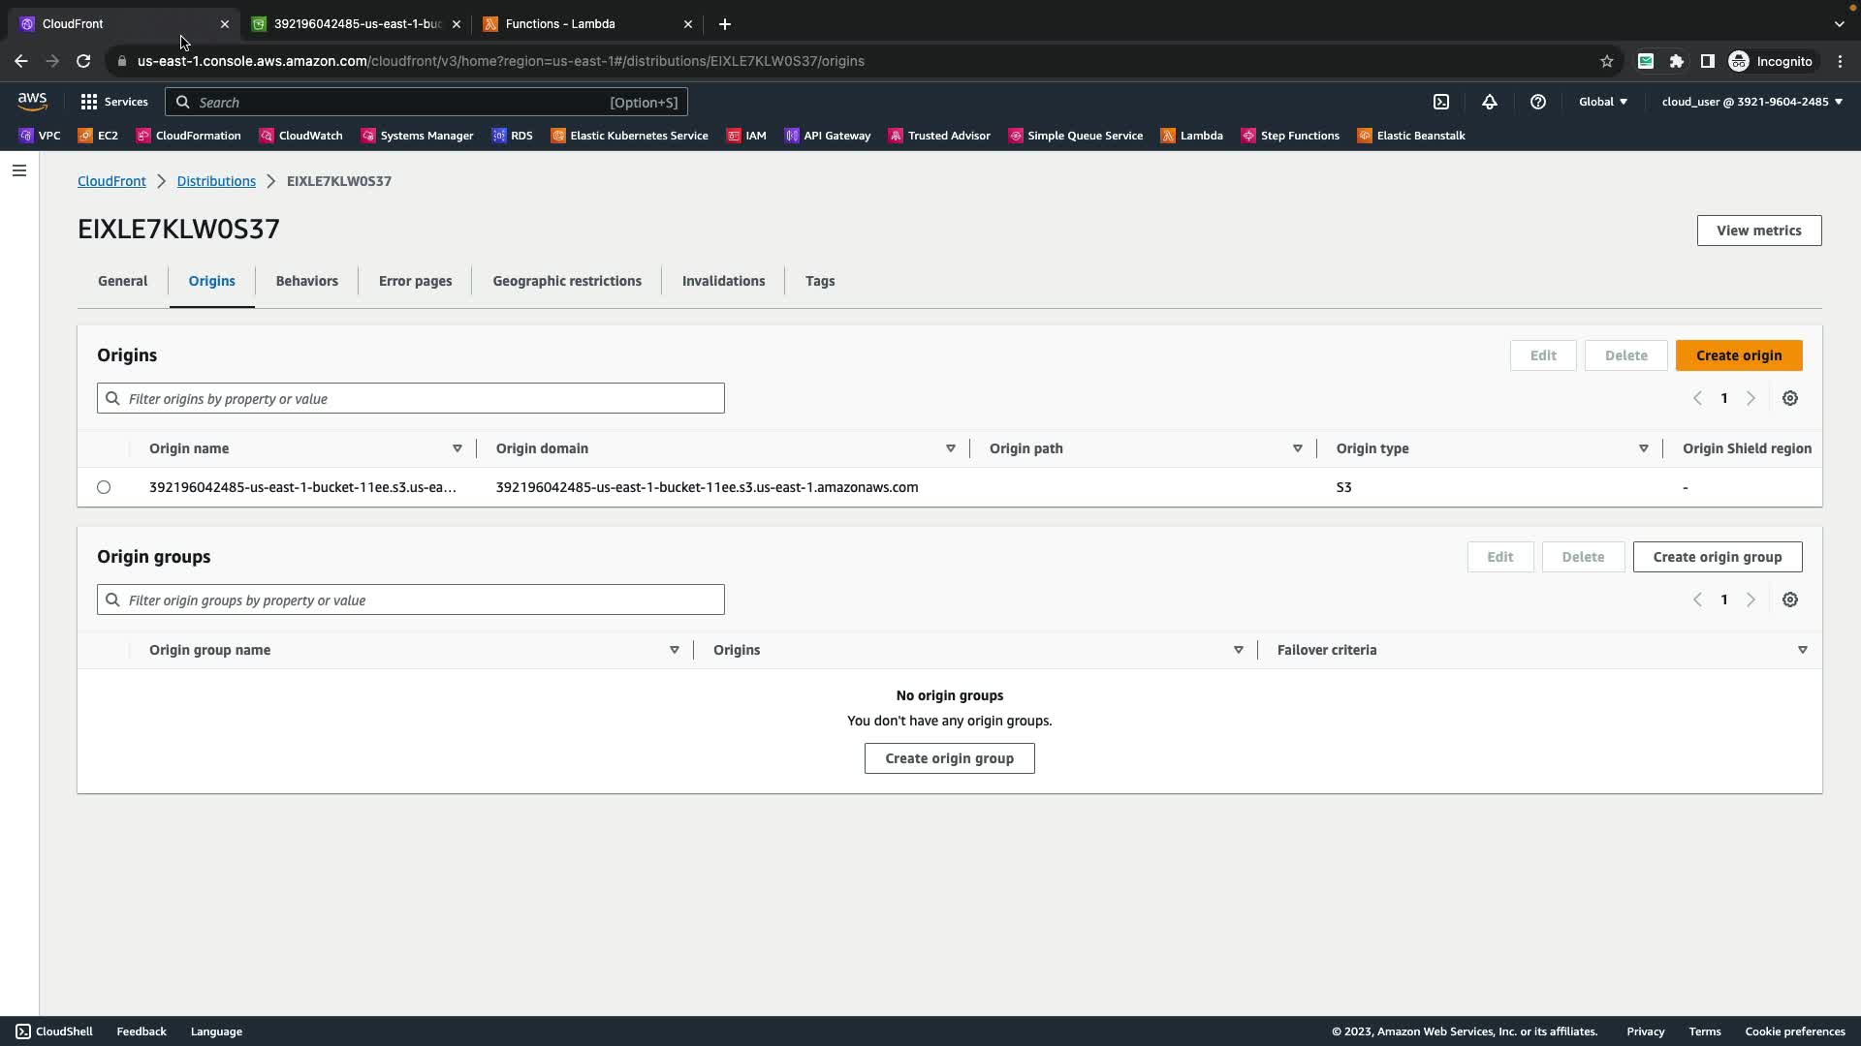1861x1046 pixels.
Task: Open the Services grid menu
Action: pyautogui.click(x=113, y=102)
